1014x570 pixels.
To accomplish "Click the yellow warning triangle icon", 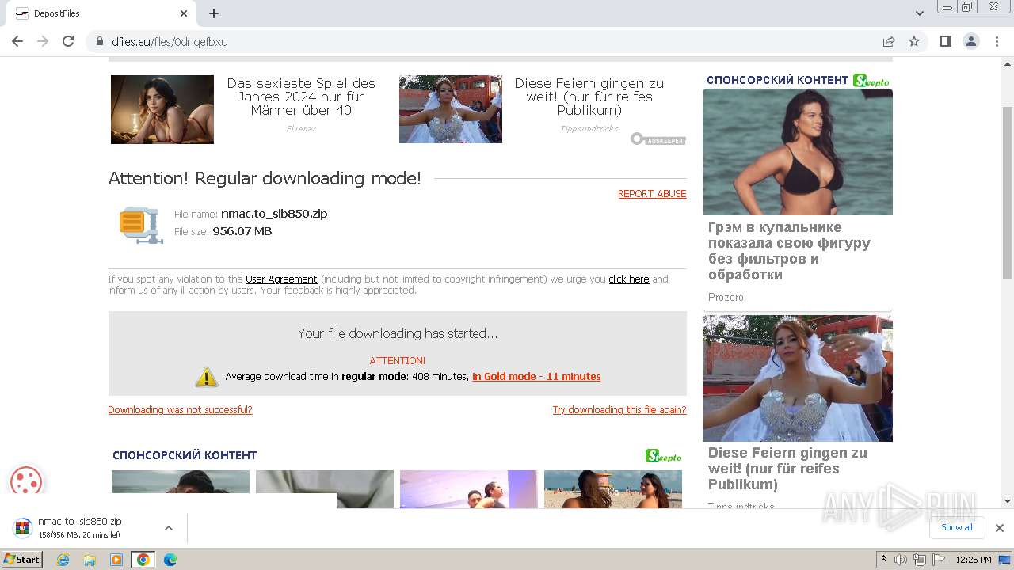I will (206, 377).
